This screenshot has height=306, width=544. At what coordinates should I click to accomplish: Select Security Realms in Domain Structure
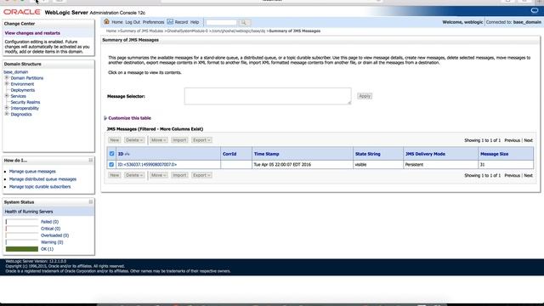(25, 102)
